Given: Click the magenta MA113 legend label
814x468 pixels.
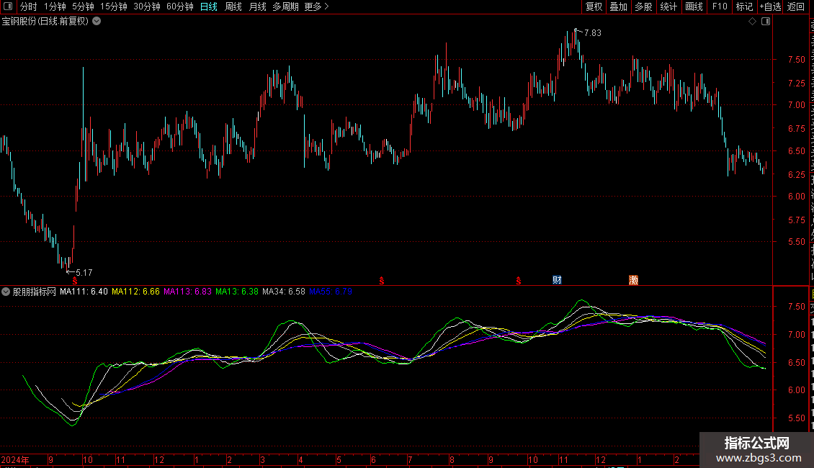Looking at the screenshot, I should (187, 292).
